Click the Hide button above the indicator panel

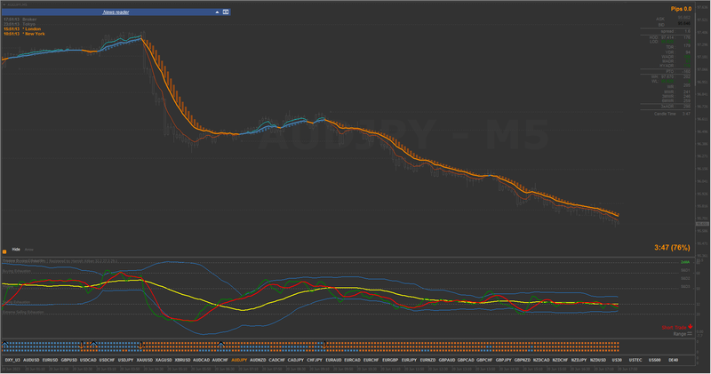tap(16, 250)
